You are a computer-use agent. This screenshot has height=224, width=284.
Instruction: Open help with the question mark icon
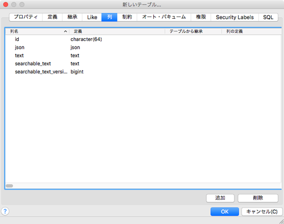pyautogui.click(x=5, y=211)
